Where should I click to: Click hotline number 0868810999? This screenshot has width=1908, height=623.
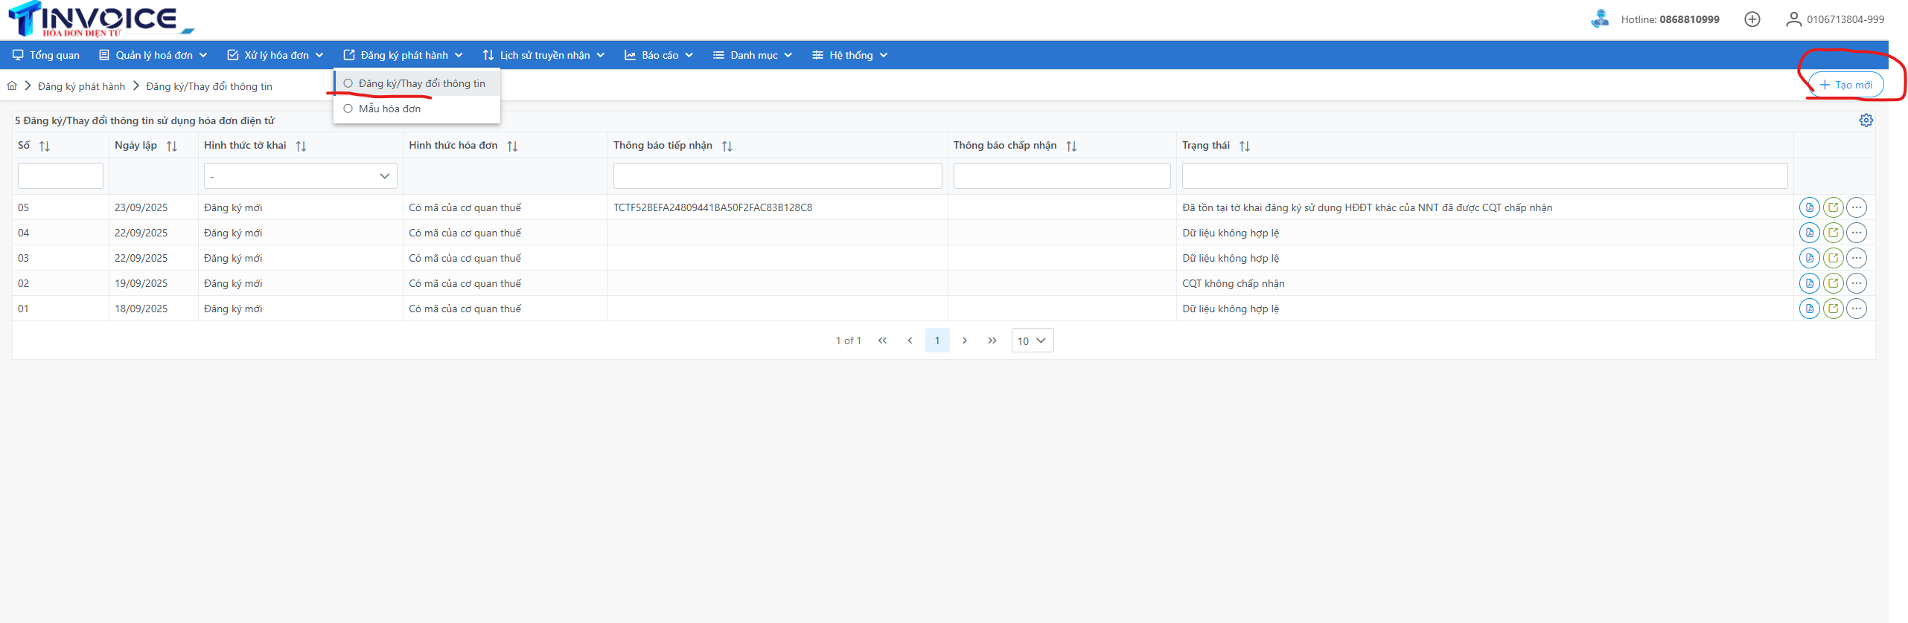1689,19
